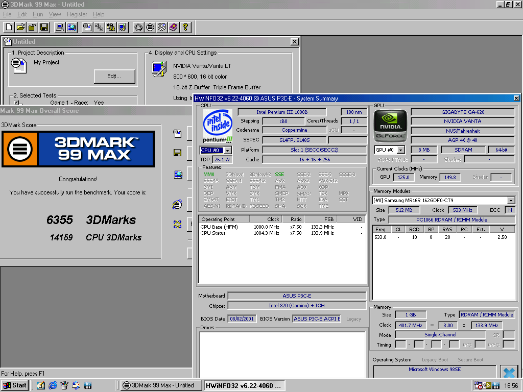The image size is (523, 392).
Task: Click the NVIDIA GeForce logo in HWiNFO
Action: tap(390, 125)
